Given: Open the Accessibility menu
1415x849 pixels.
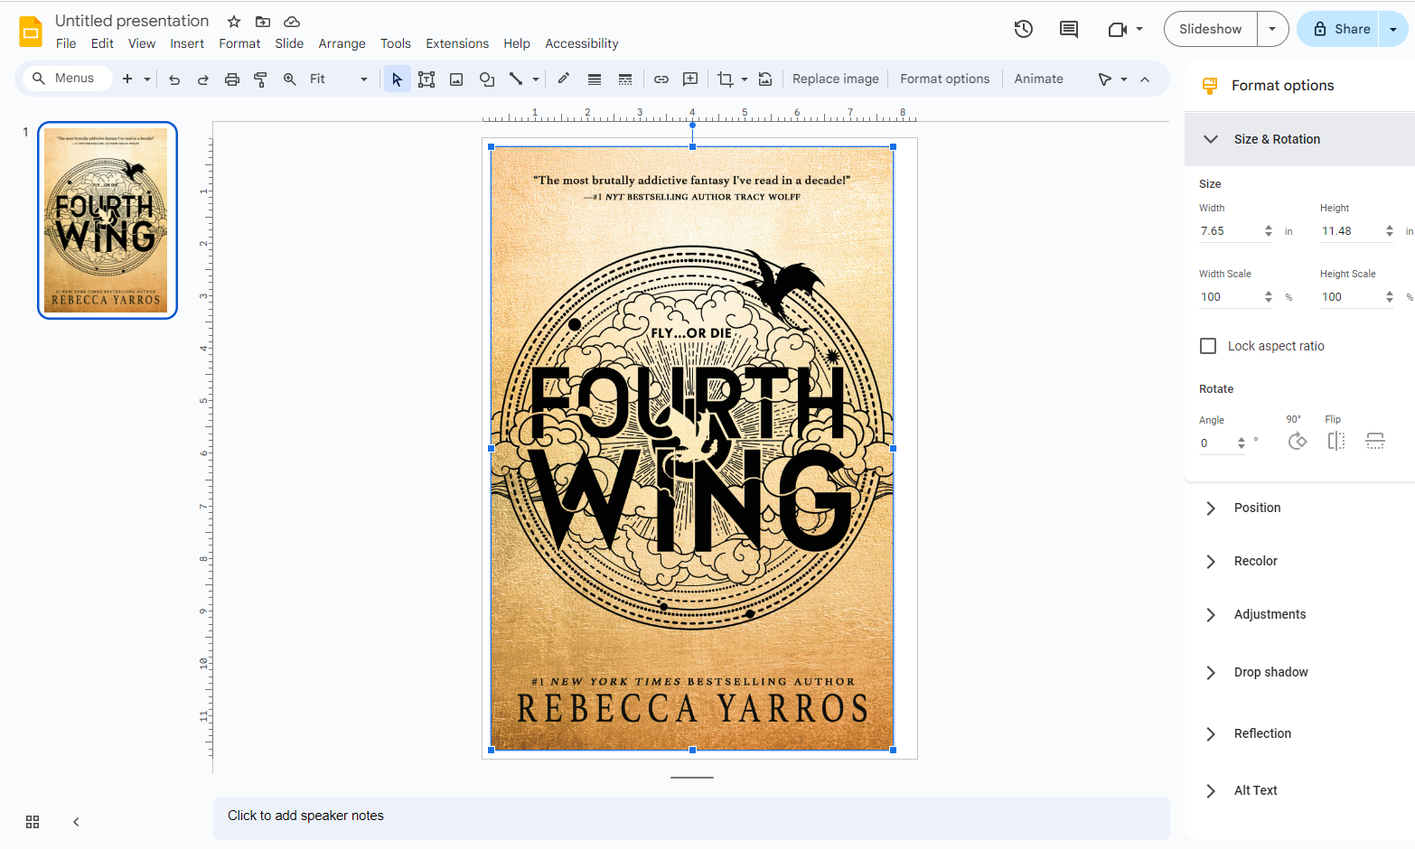Looking at the screenshot, I should (582, 43).
